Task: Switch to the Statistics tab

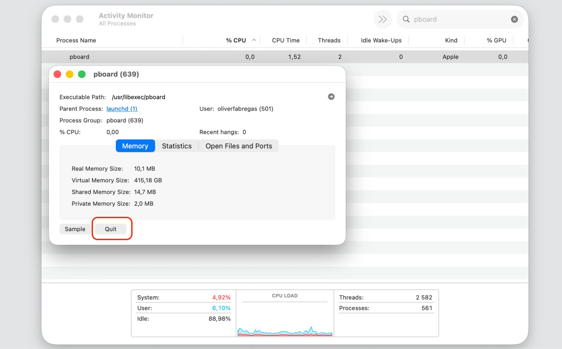Action: [177, 146]
